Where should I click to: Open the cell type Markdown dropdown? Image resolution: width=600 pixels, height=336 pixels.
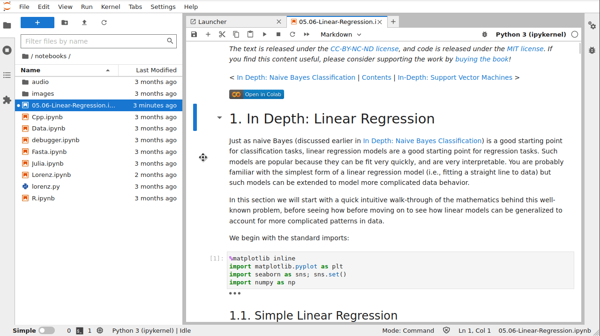pyautogui.click(x=341, y=34)
